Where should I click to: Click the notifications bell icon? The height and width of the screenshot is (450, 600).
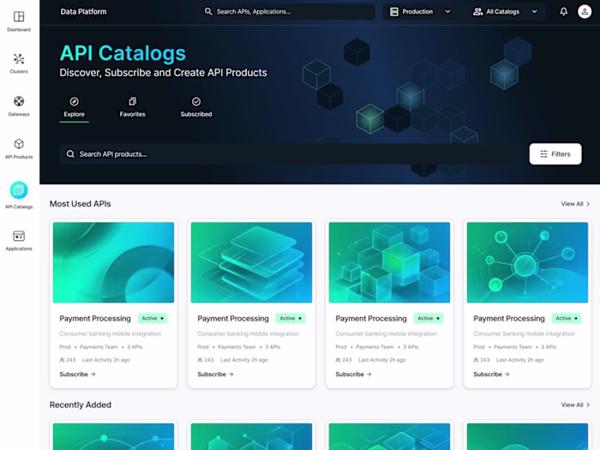(564, 11)
